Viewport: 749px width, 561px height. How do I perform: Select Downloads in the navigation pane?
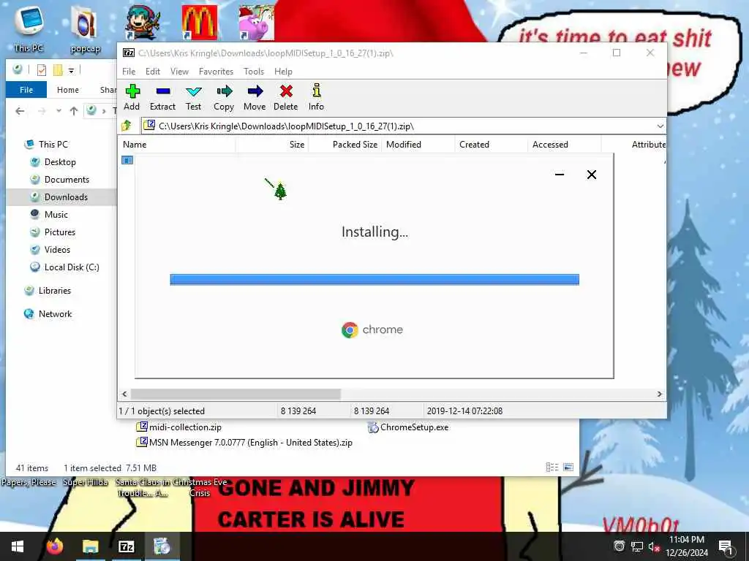click(x=66, y=197)
